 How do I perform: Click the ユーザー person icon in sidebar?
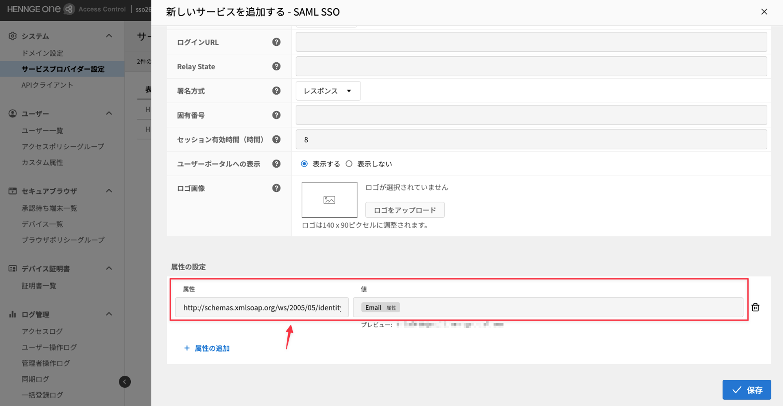13,114
